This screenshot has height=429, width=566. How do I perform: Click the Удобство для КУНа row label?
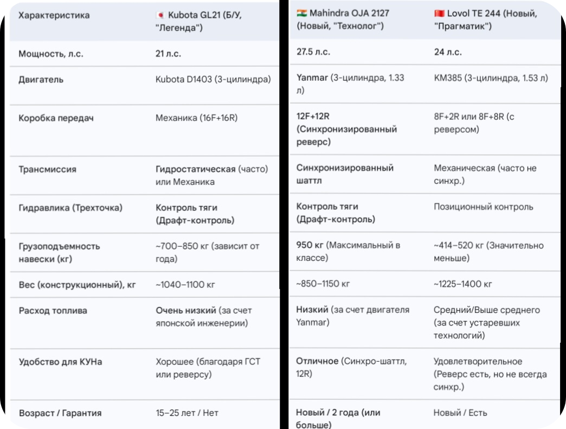(x=60, y=362)
